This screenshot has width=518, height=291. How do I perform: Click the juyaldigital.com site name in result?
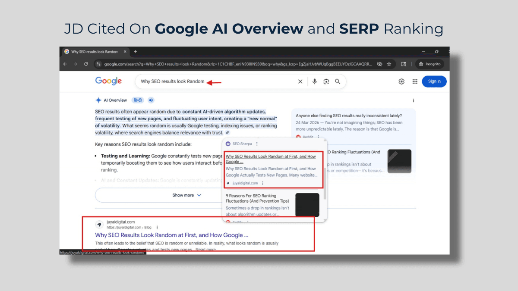point(121,222)
